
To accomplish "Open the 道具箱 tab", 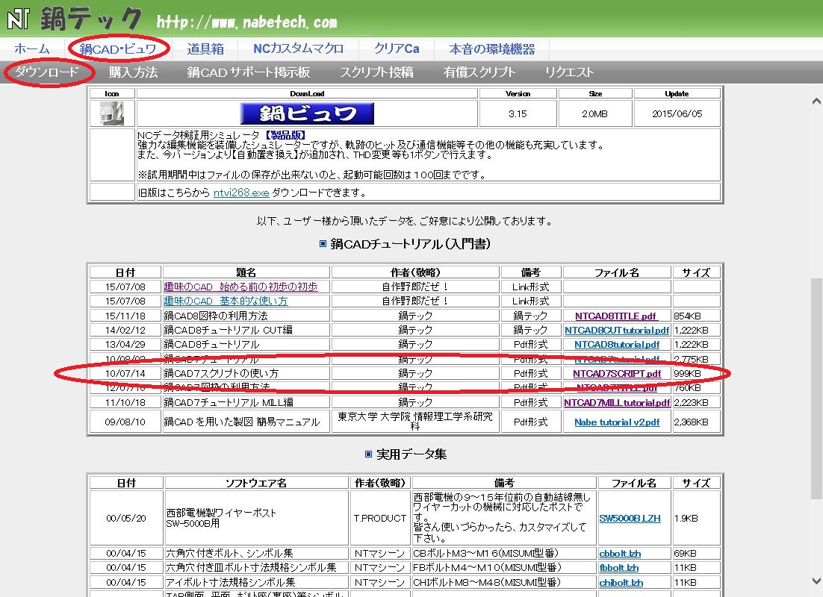I will pos(205,49).
